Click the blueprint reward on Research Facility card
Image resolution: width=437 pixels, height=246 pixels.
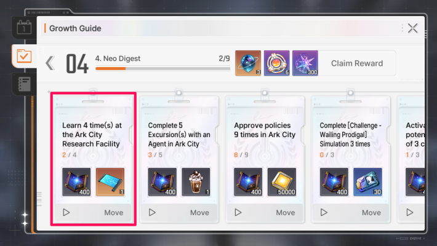(110, 182)
